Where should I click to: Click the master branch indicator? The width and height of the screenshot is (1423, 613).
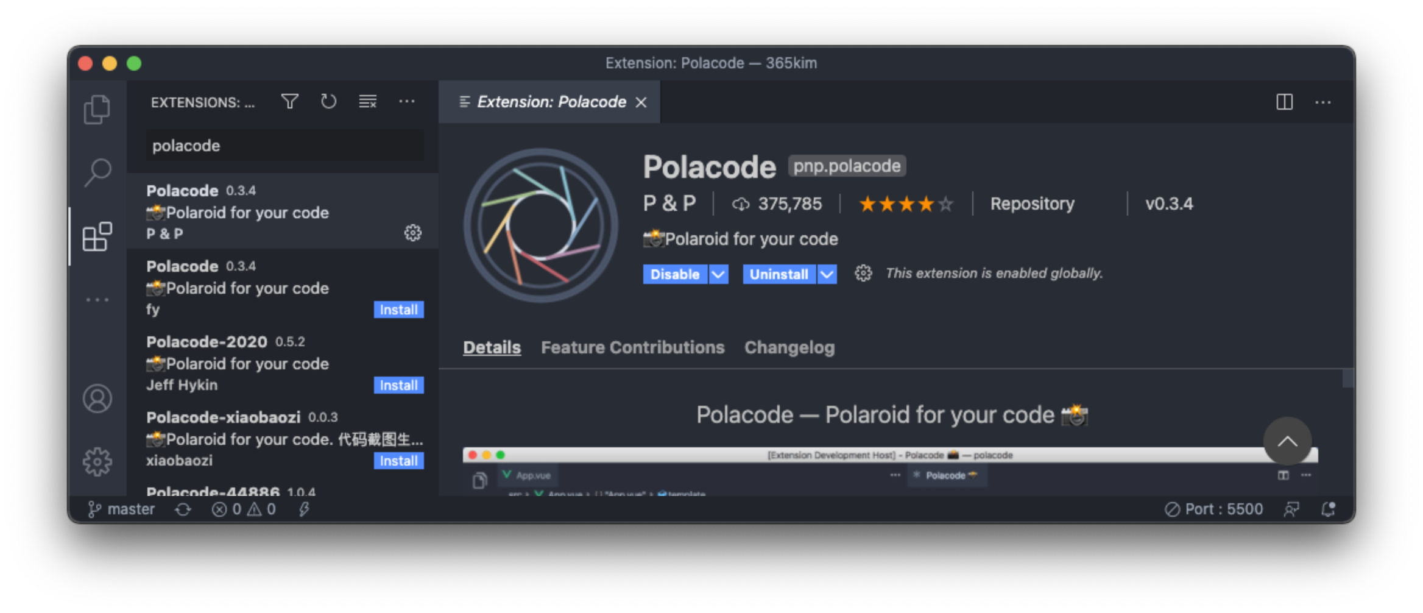tap(121, 509)
